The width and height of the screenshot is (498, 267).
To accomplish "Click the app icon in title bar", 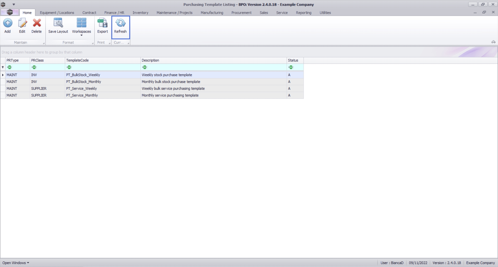I will (3, 4).
